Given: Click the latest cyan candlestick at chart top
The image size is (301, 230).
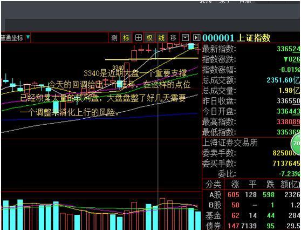Looking at the screenshot, I should coord(191,46).
